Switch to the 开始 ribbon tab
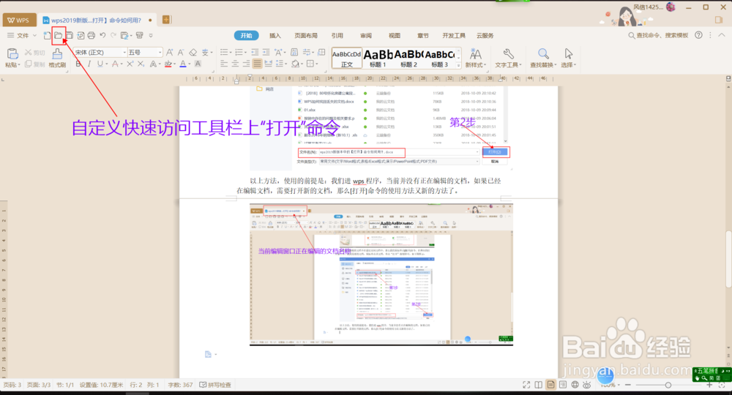Screen dimensions: 732x395 coord(246,35)
